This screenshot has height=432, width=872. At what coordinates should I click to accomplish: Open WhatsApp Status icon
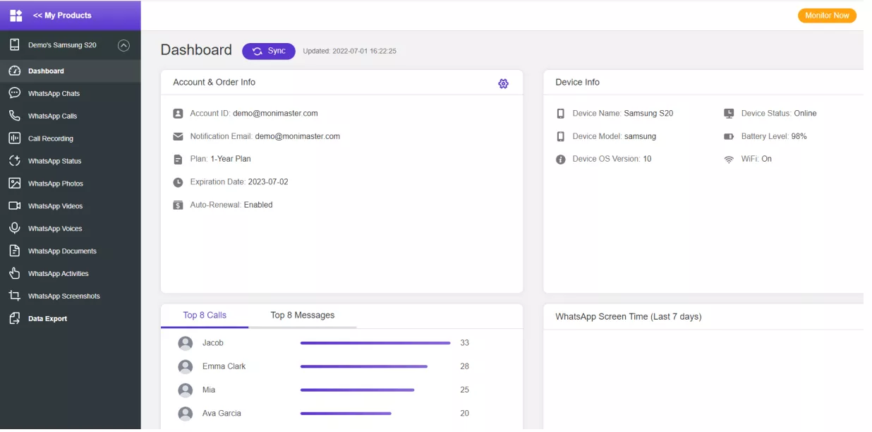coord(14,161)
